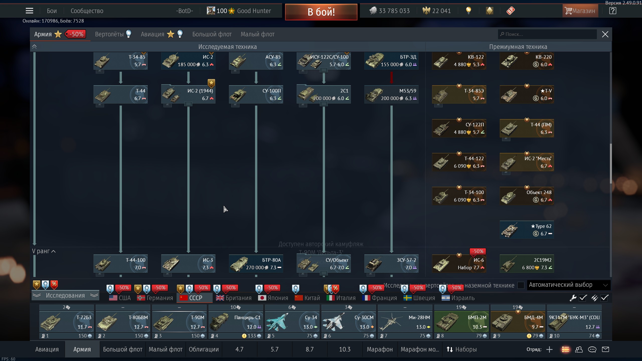Add squad member with plus icon
Viewport: 642px width, 361px height.
coord(549,349)
